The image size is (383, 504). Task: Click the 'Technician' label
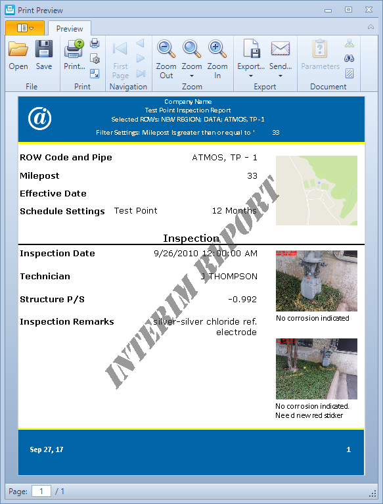pos(45,277)
